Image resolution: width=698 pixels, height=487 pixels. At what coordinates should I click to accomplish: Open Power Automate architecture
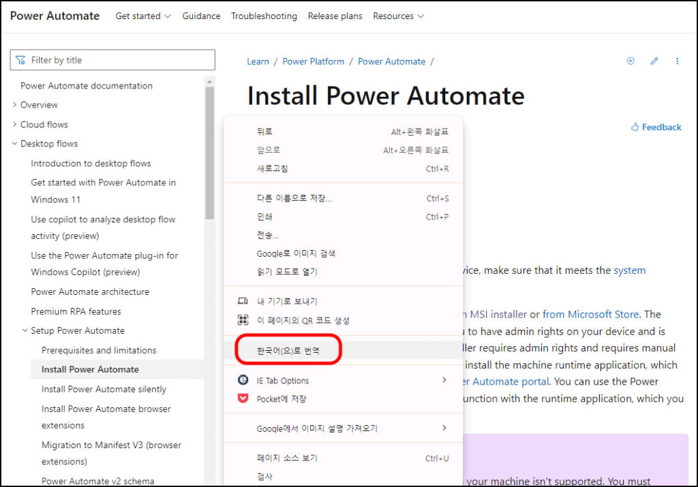(x=90, y=292)
